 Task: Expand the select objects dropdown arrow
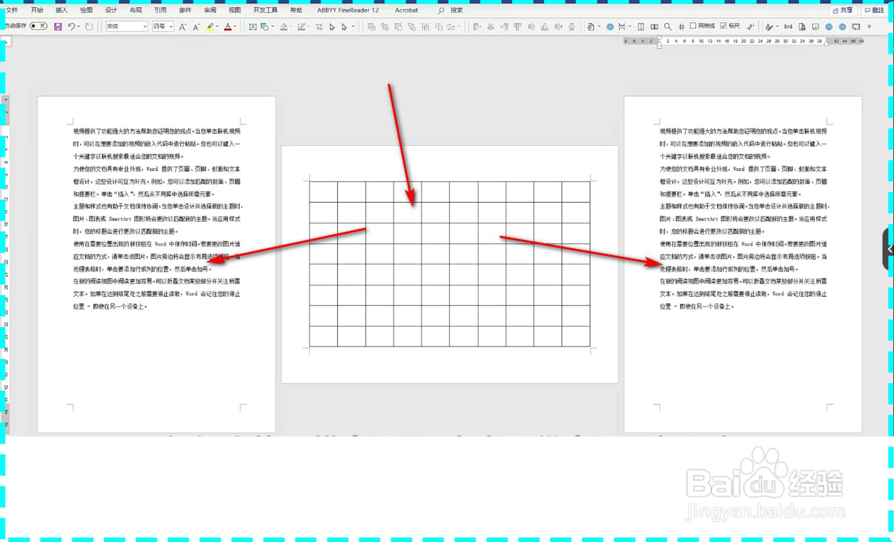coord(353,26)
